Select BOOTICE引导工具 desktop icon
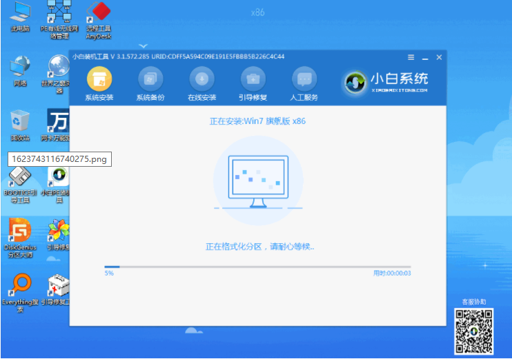Image resolution: width=512 pixels, height=359 pixels. click(x=20, y=185)
